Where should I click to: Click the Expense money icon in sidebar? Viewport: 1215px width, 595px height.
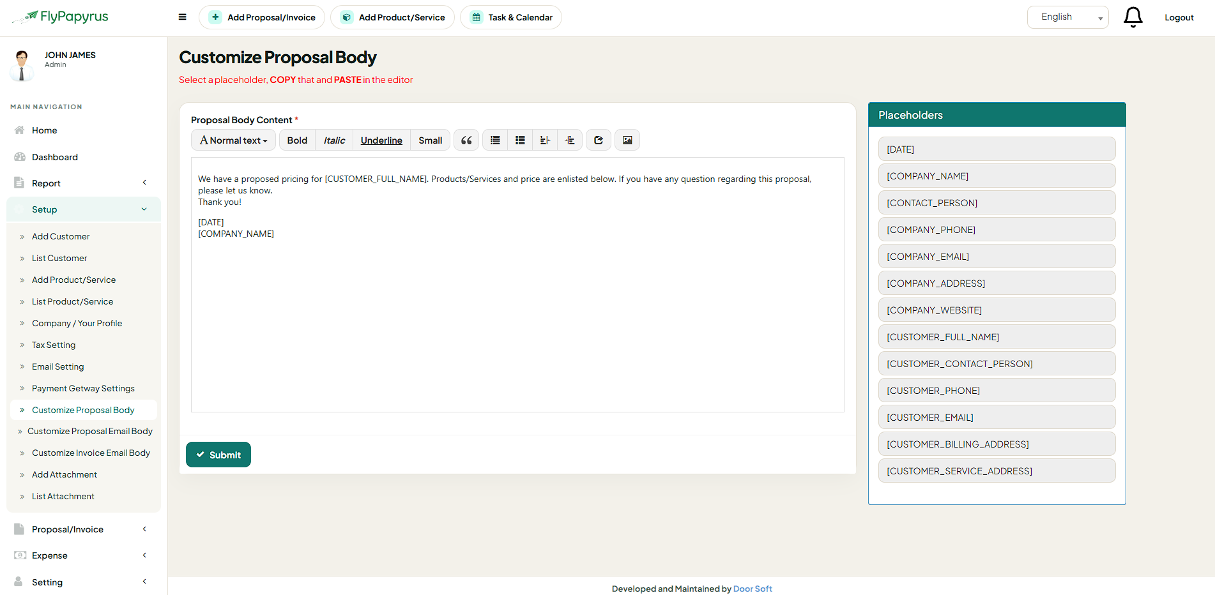[x=20, y=555]
